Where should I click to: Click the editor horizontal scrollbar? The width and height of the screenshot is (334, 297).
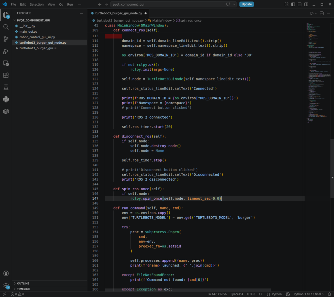pos(188,290)
